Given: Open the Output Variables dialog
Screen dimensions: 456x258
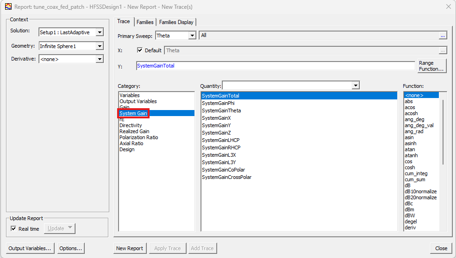Looking at the screenshot, I should tap(30, 248).
